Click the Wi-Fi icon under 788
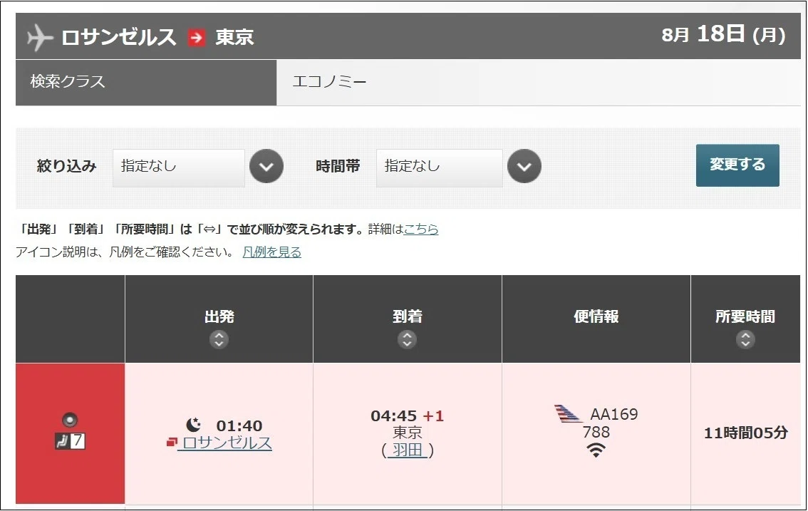The height and width of the screenshot is (511, 808). 596,450
